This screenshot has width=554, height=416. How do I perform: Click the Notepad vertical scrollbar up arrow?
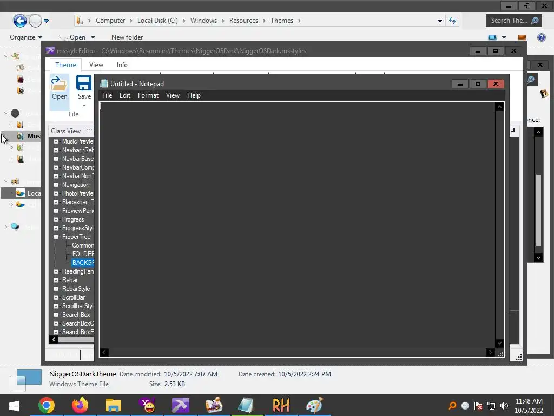click(x=499, y=107)
